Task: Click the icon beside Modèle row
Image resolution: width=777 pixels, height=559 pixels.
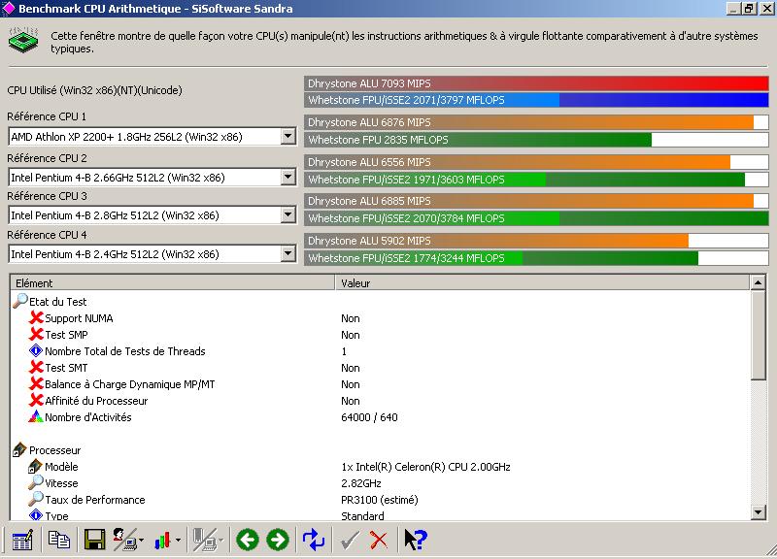Action: pos(35,466)
